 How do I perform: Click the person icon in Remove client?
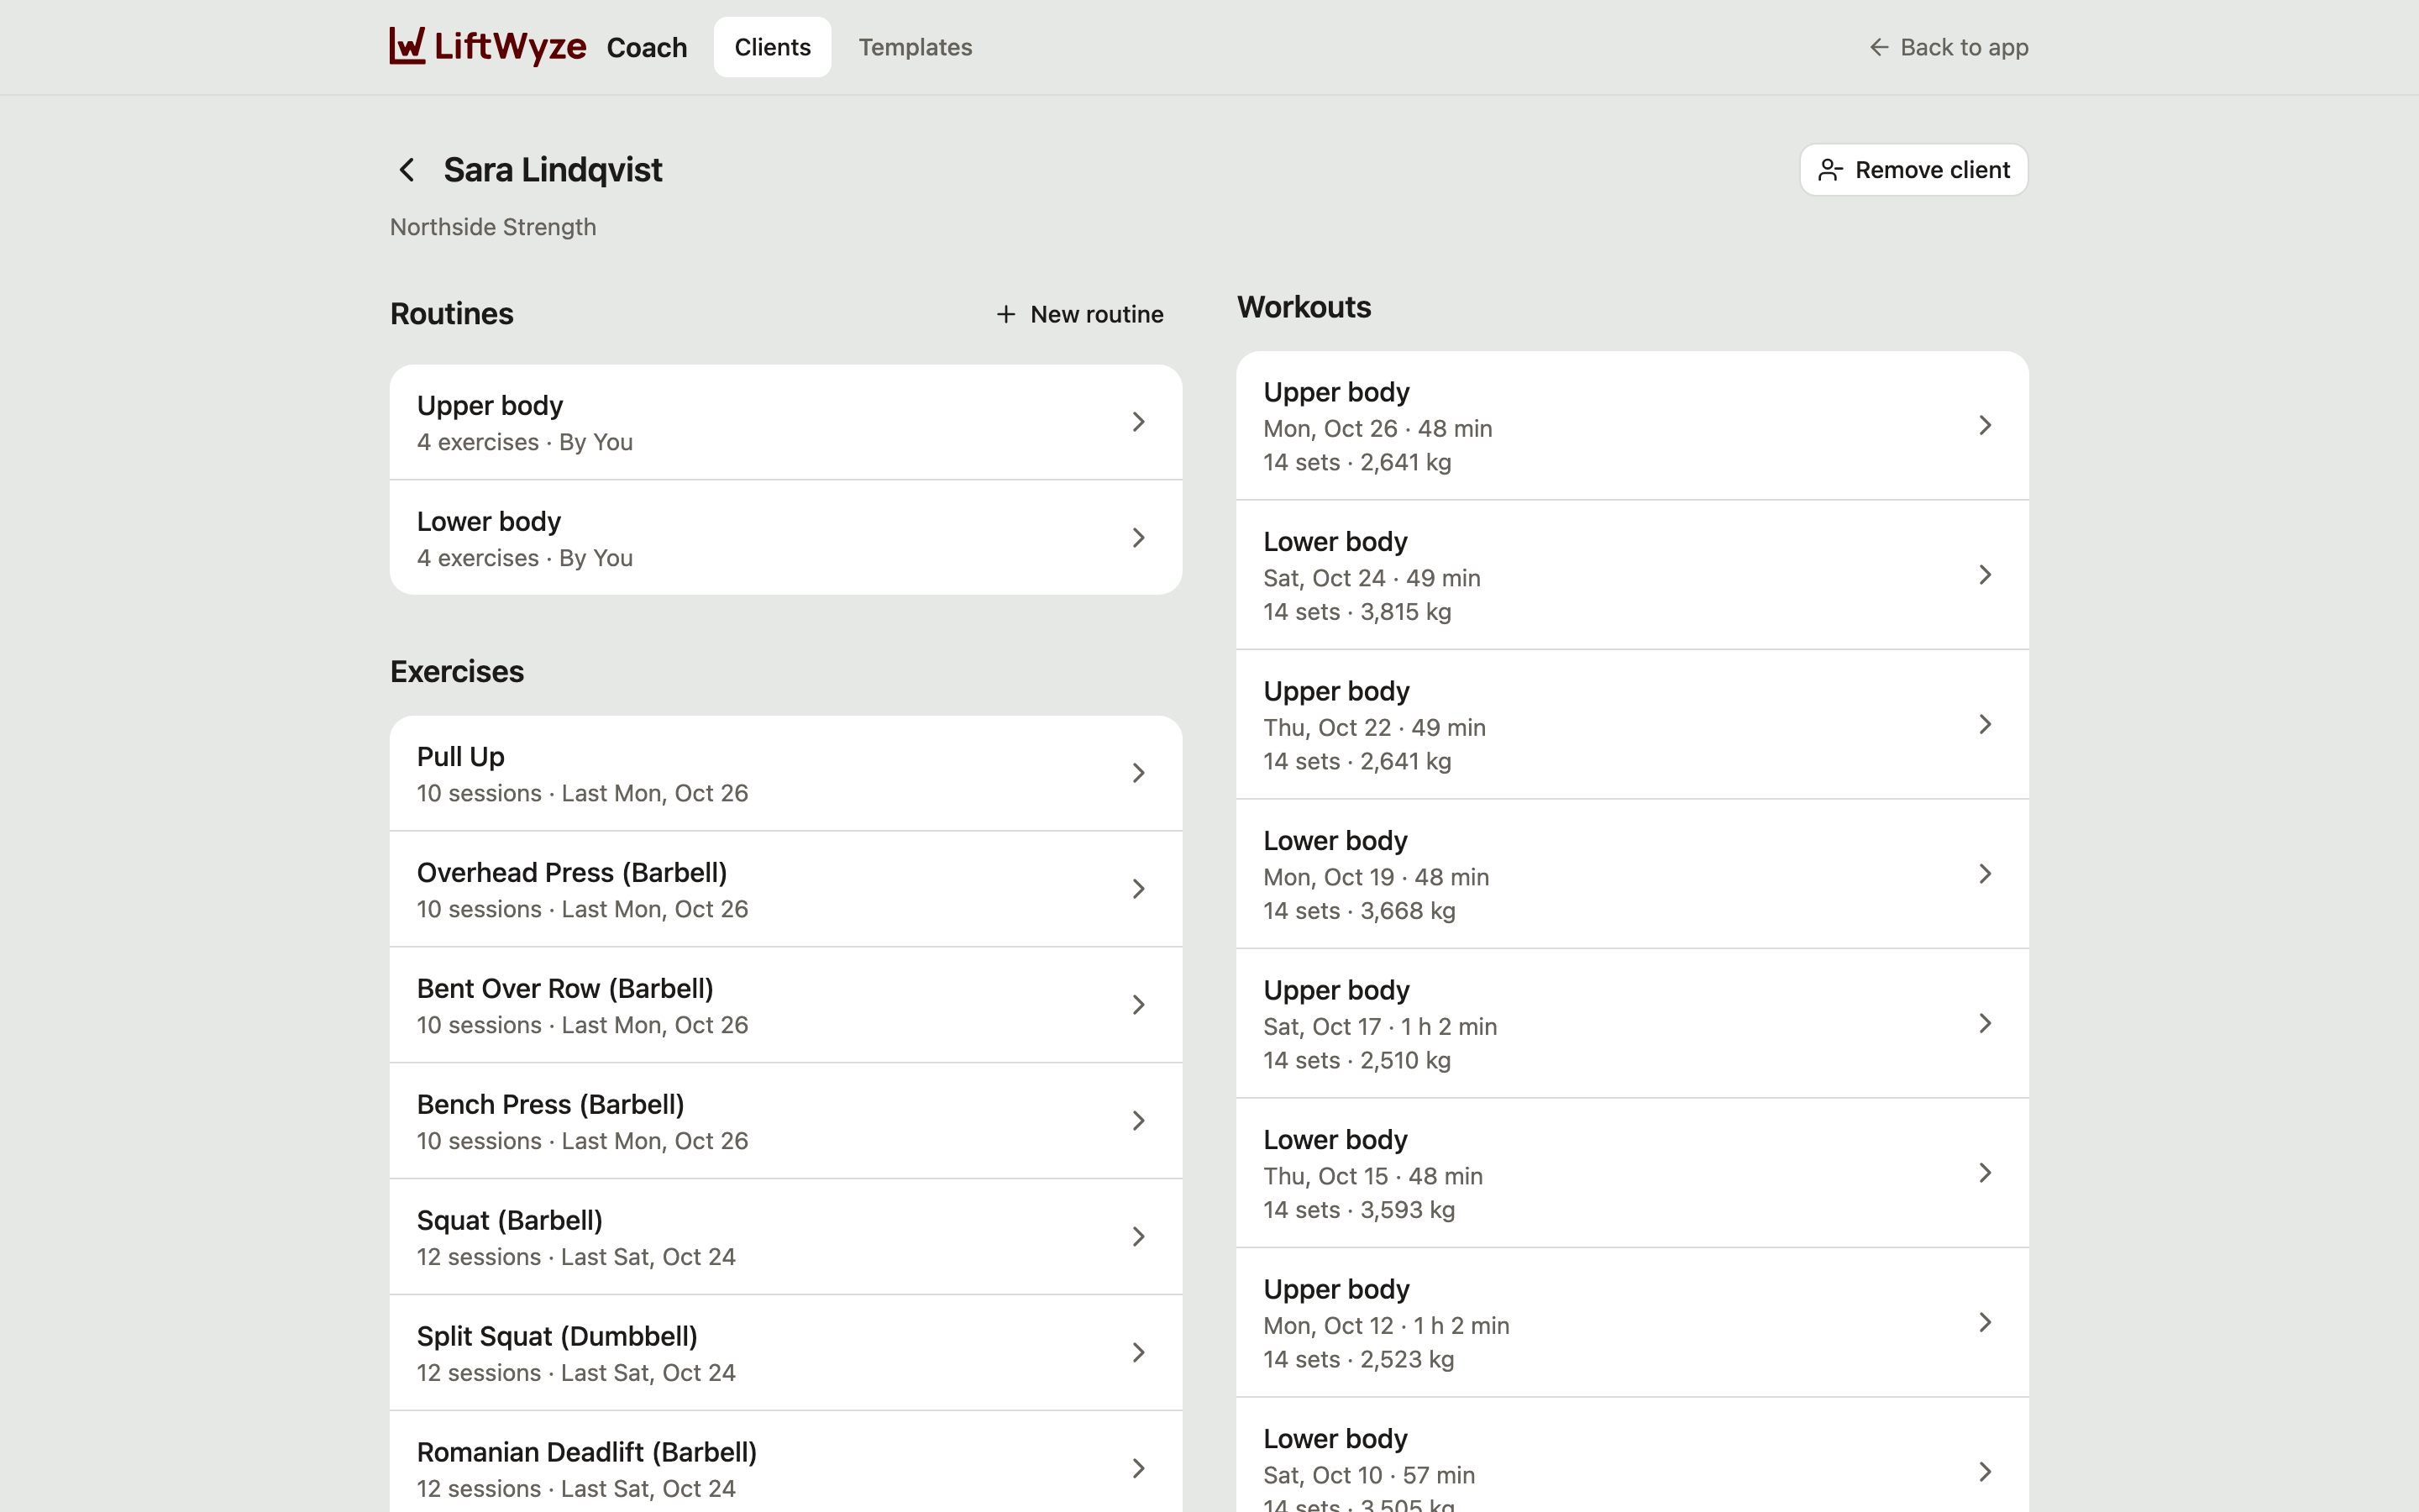[x=1830, y=170]
